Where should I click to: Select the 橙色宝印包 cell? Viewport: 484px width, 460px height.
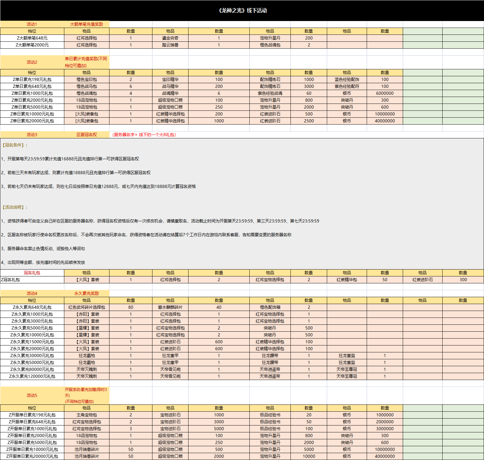(87, 79)
